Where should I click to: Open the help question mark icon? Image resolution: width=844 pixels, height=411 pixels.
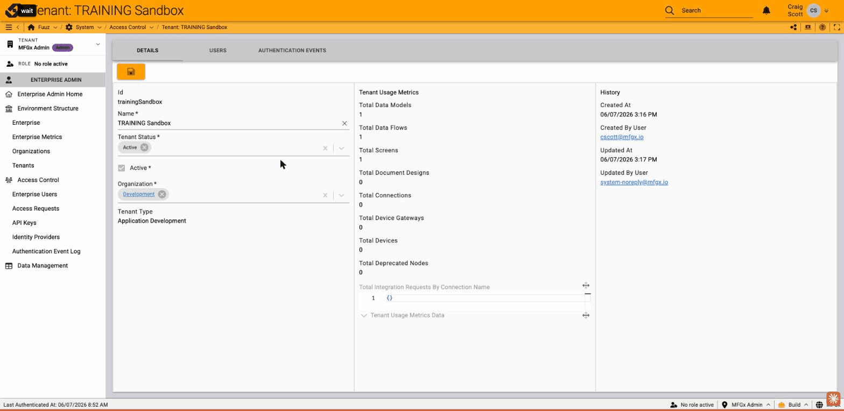[822, 27]
